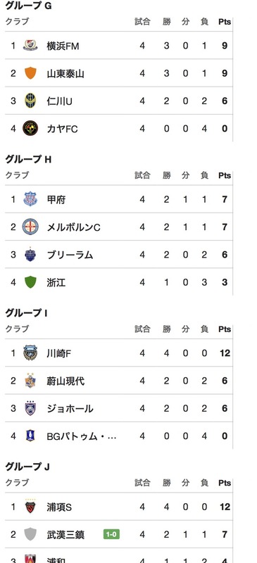Click the orange 山東泰山 shield icon
The image size is (257, 563).
click(x=30, y=73)
